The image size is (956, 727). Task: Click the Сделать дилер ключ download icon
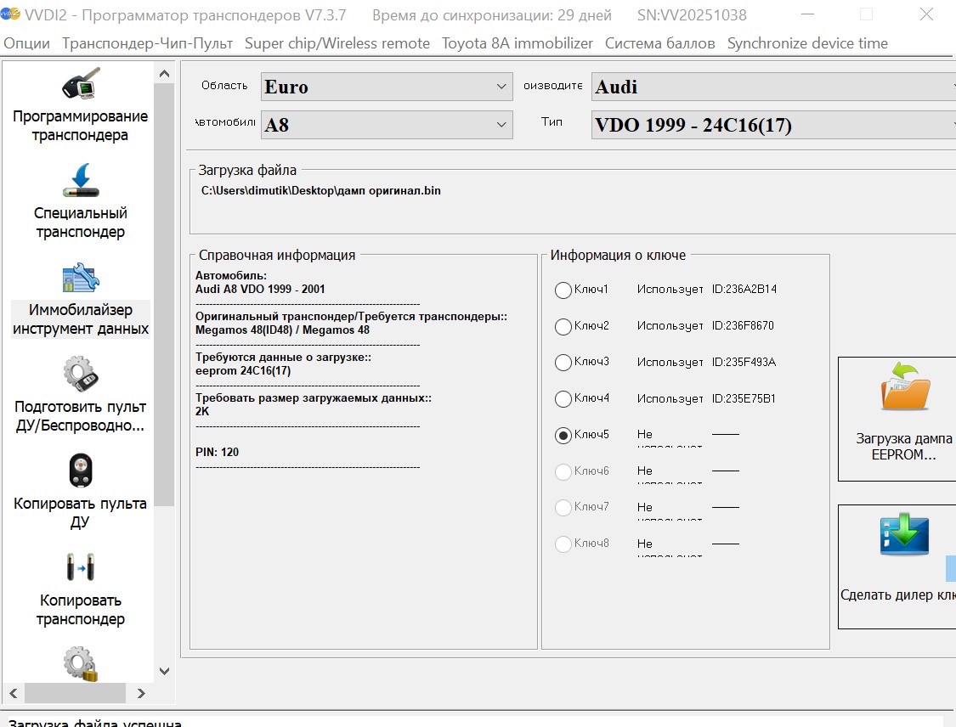point(904,535)
